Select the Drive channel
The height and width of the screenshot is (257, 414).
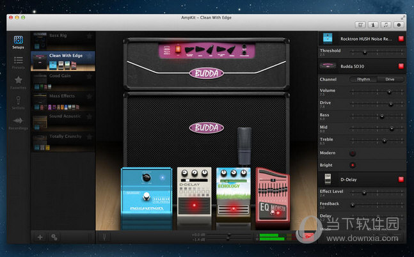(x=390, y=79)
